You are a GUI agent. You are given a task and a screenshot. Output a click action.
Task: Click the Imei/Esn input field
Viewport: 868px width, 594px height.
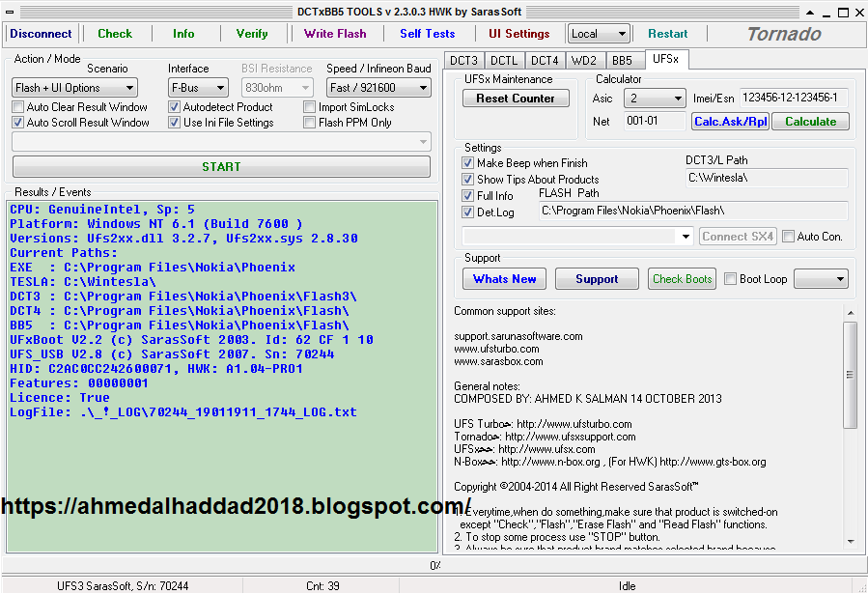point(794,98)
